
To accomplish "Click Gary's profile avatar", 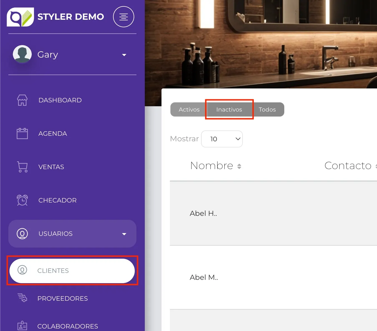I will (x=22, y=54).
